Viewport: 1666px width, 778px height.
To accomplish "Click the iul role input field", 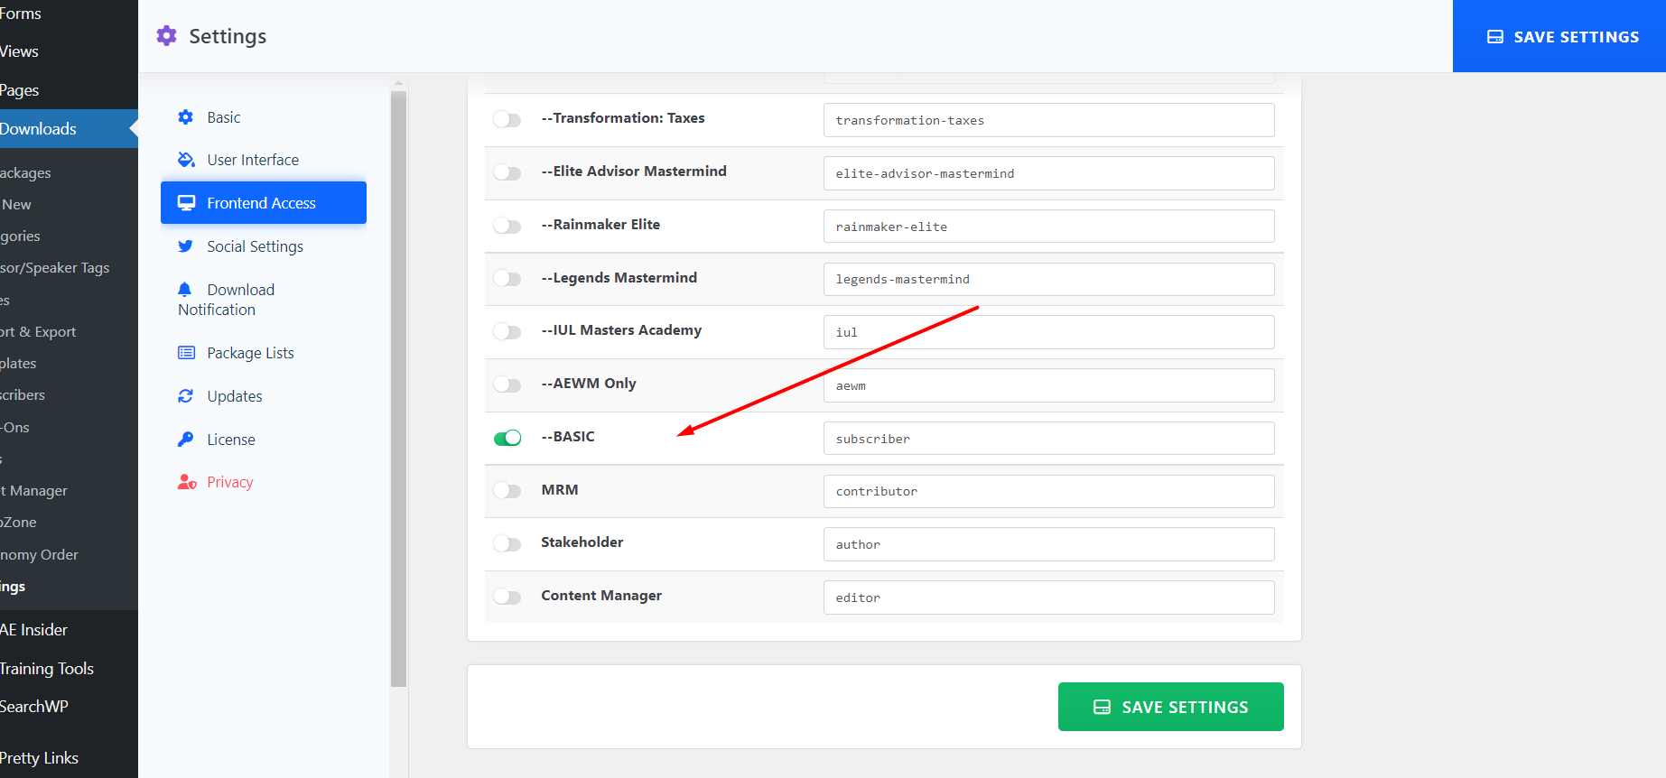I will [x=1048, y=332].
